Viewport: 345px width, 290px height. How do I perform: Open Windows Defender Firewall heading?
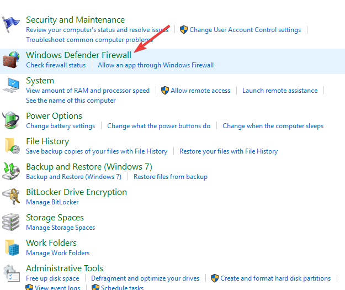(x=78, y=55)
